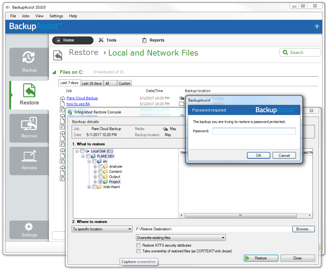Click file icon beside how to use BA
This screenshot has height=269, width=326.
[x=62, y=104]
